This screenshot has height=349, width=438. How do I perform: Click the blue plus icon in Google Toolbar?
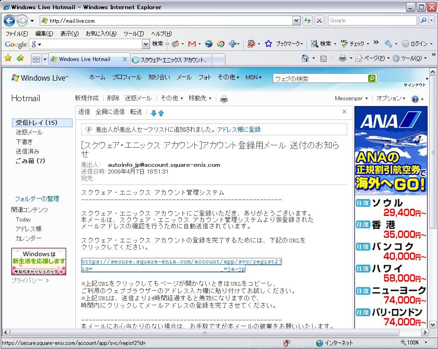233,44
